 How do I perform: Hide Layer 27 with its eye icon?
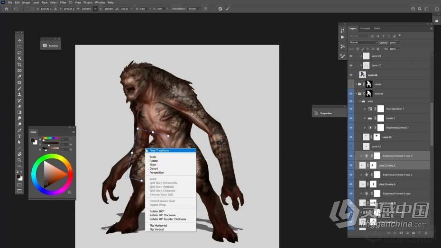[x=351, y=65]
